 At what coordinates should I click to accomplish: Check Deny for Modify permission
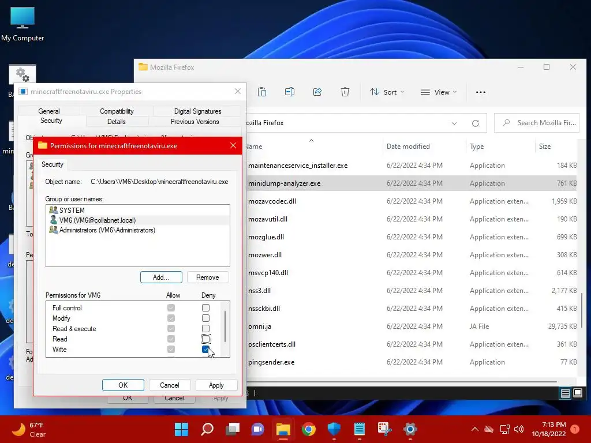tap(205, 318)
